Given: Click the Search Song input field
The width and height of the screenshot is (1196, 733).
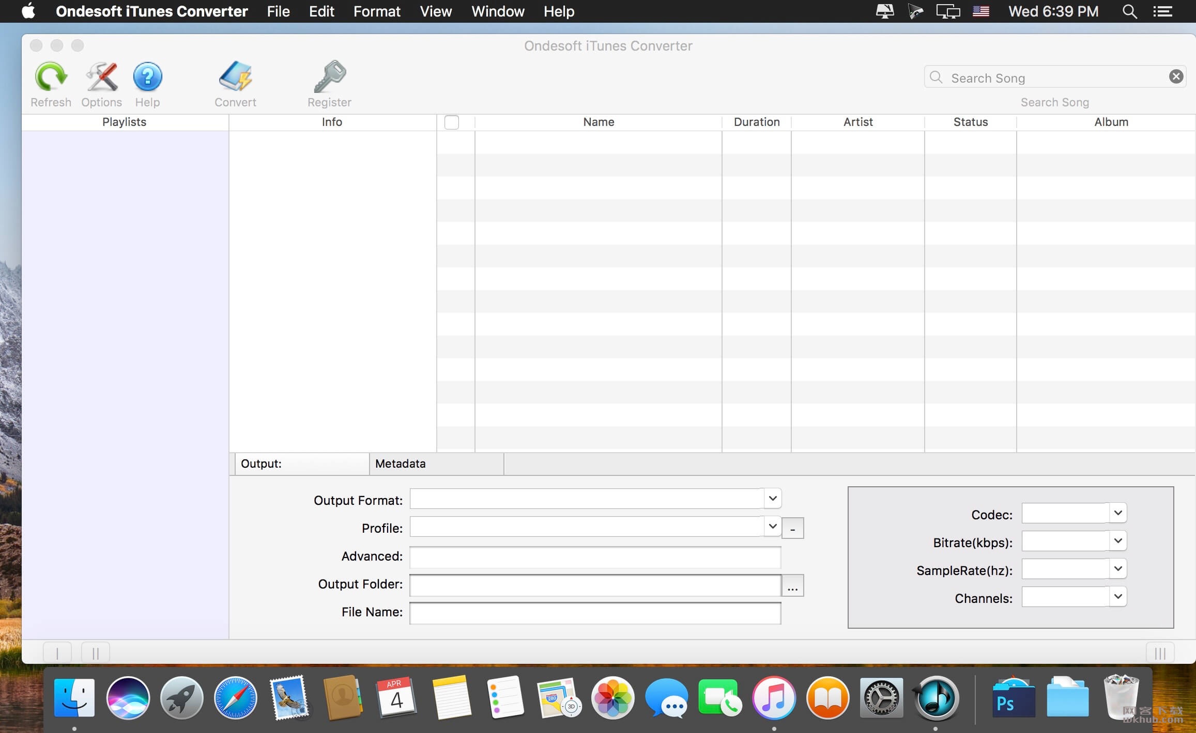Looking at the screenshot, I should point(1054,77).
